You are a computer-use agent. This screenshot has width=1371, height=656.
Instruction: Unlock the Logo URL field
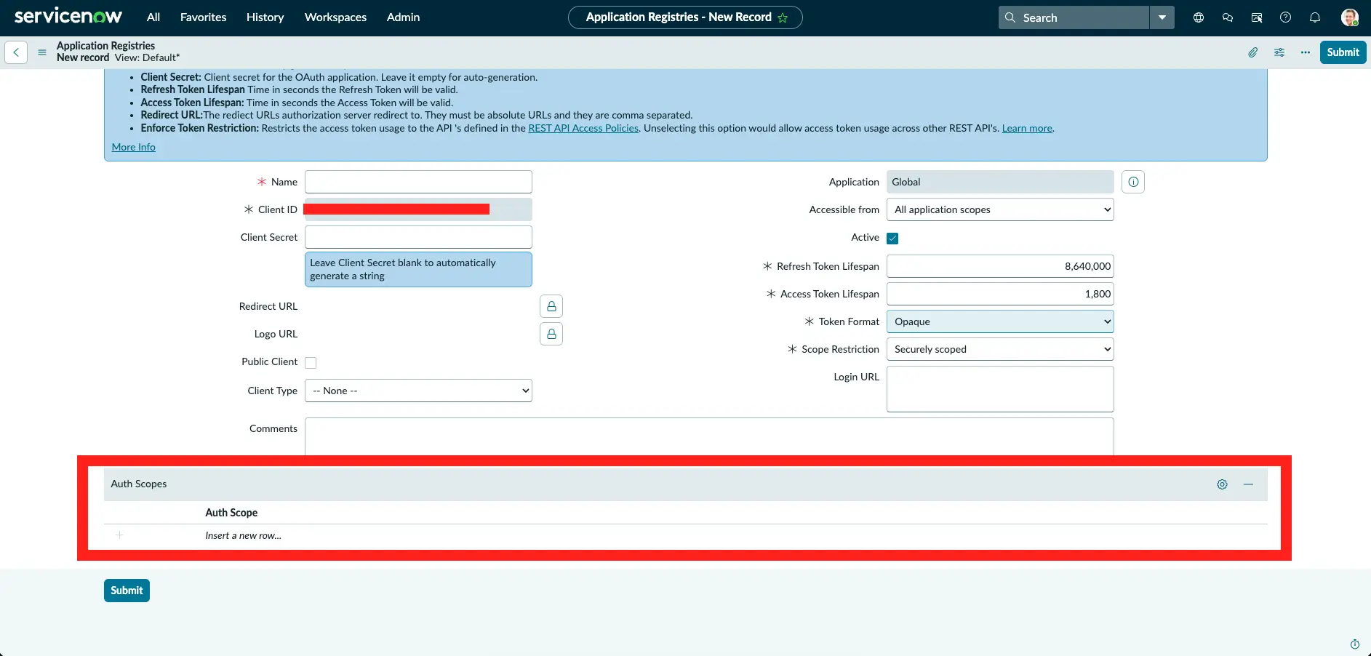click(551, 334)
